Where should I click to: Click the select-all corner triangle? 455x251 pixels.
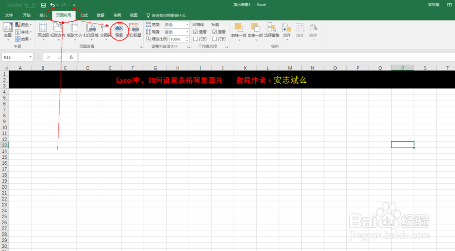pos(5,68)
